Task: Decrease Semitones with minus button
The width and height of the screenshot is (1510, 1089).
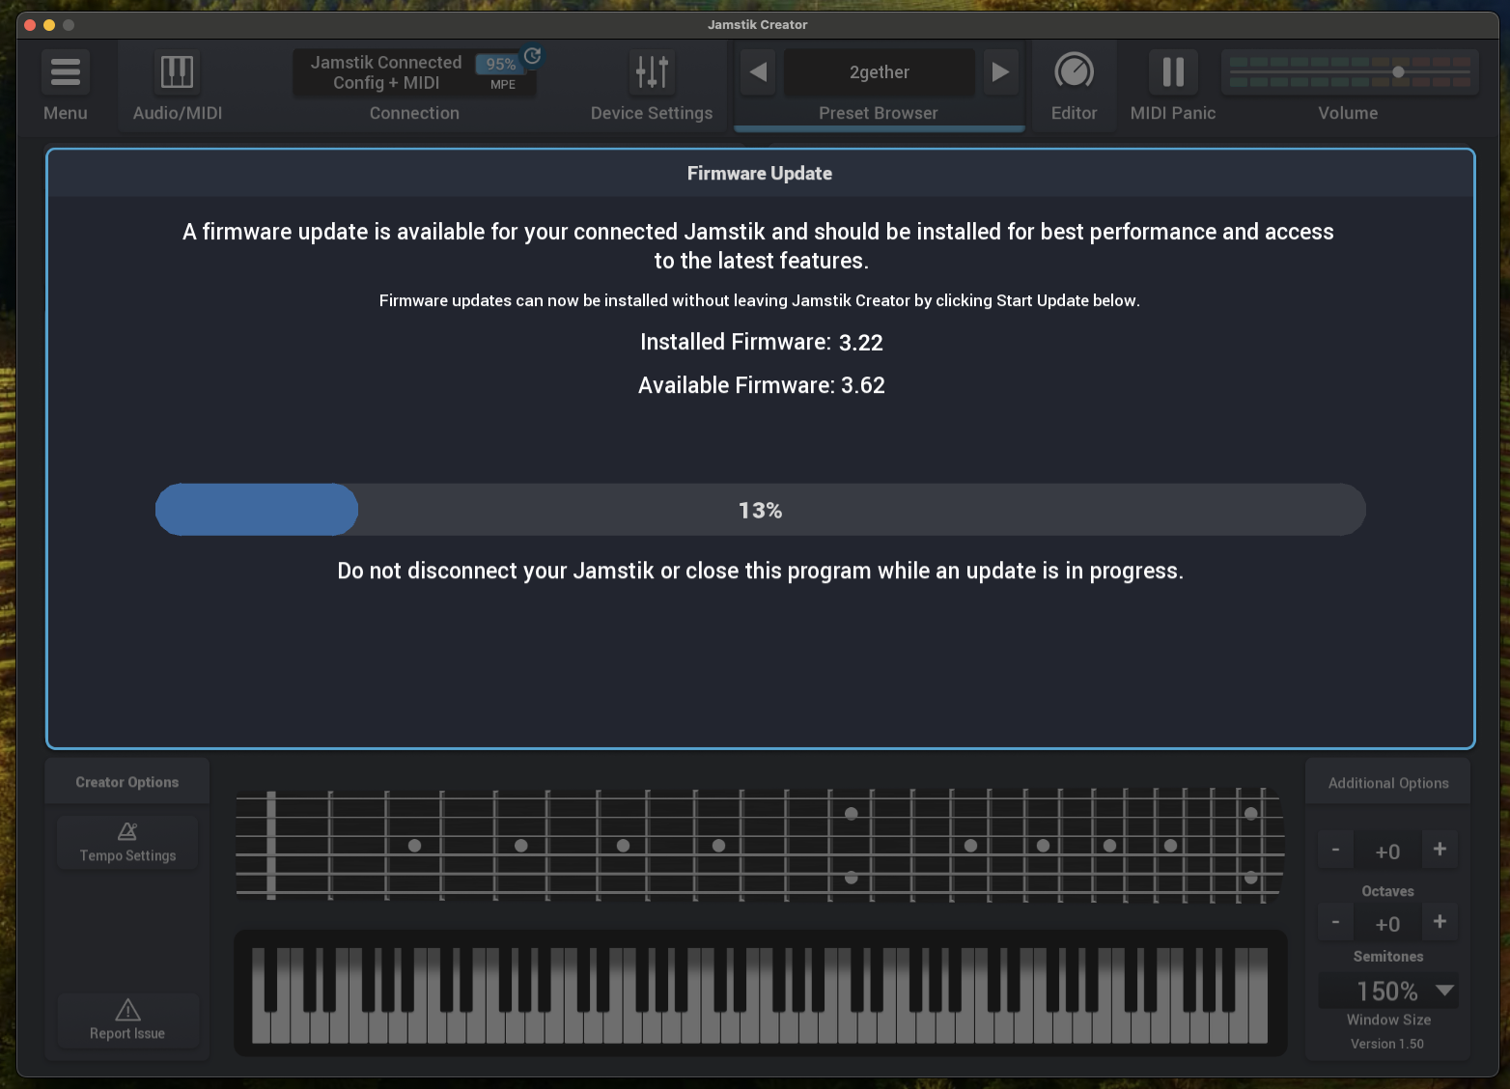Action: click(1335, 922)
